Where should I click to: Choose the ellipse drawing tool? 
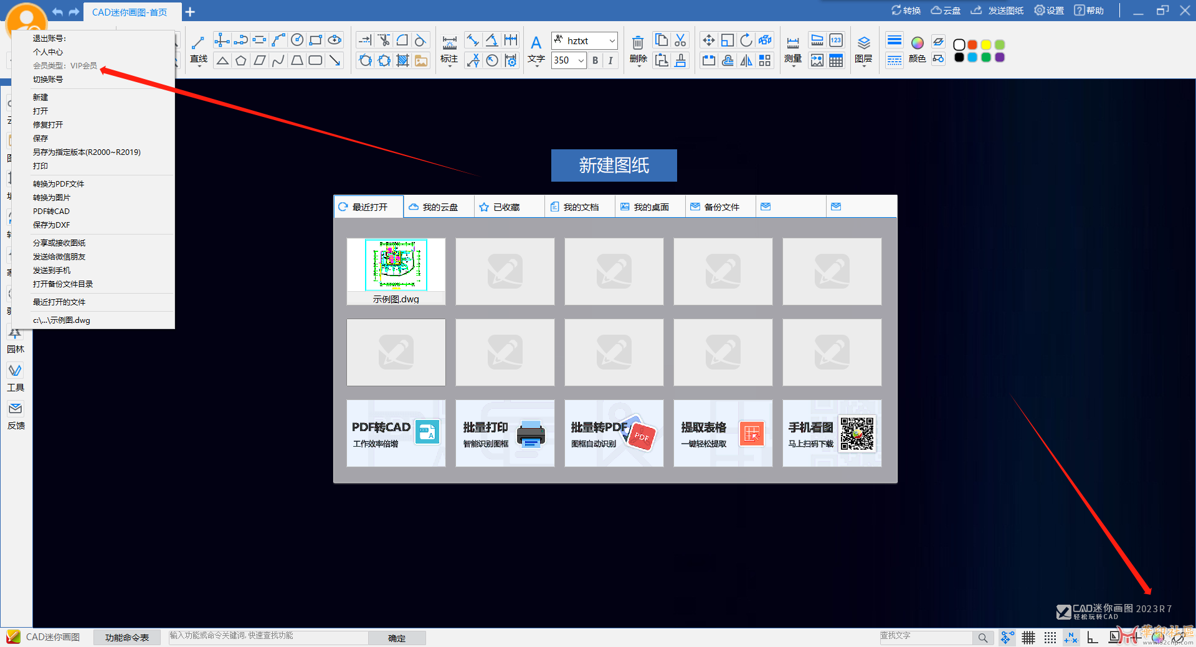(x=335, y=40)
